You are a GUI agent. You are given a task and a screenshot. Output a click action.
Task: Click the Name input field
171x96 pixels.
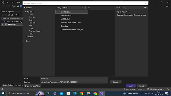click(x=74, y=78)
